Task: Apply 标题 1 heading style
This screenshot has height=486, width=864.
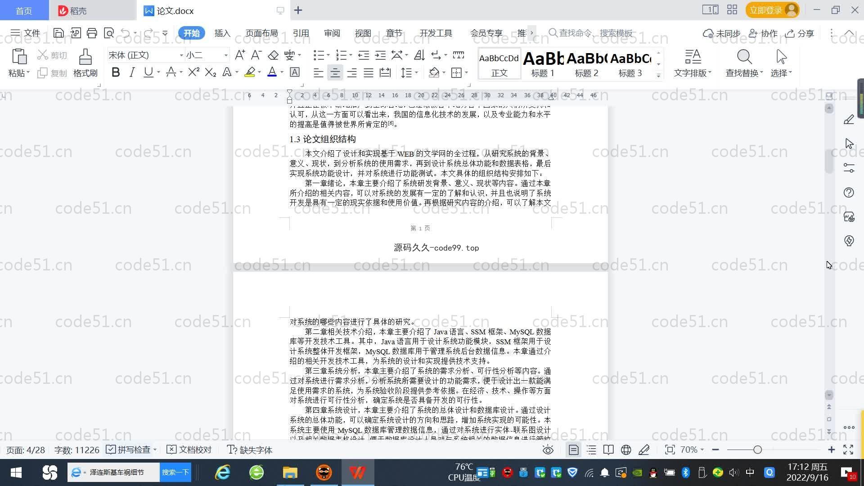Action: (543, 63)
